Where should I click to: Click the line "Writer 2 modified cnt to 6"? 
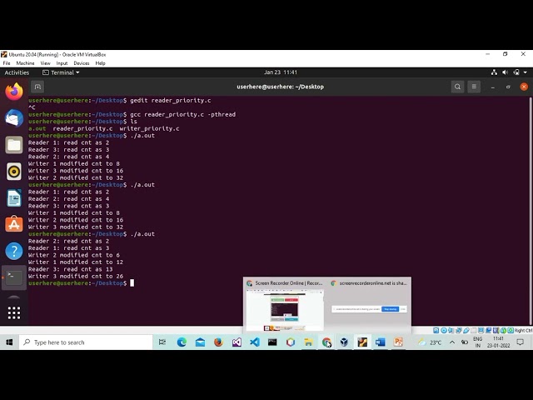[74, 255]
